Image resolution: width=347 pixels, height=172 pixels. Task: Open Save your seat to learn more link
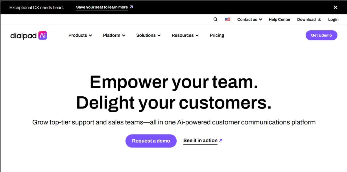[x=102, y=7]
